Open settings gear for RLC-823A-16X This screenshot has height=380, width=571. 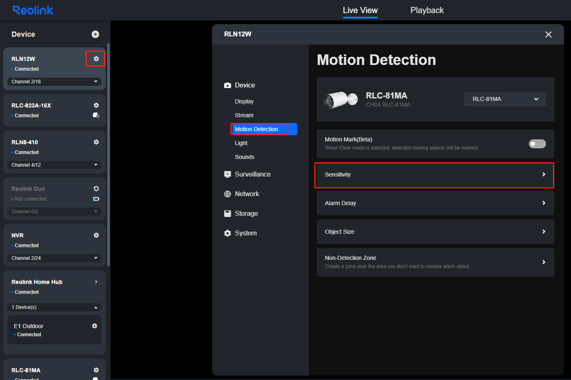[96, 105]
